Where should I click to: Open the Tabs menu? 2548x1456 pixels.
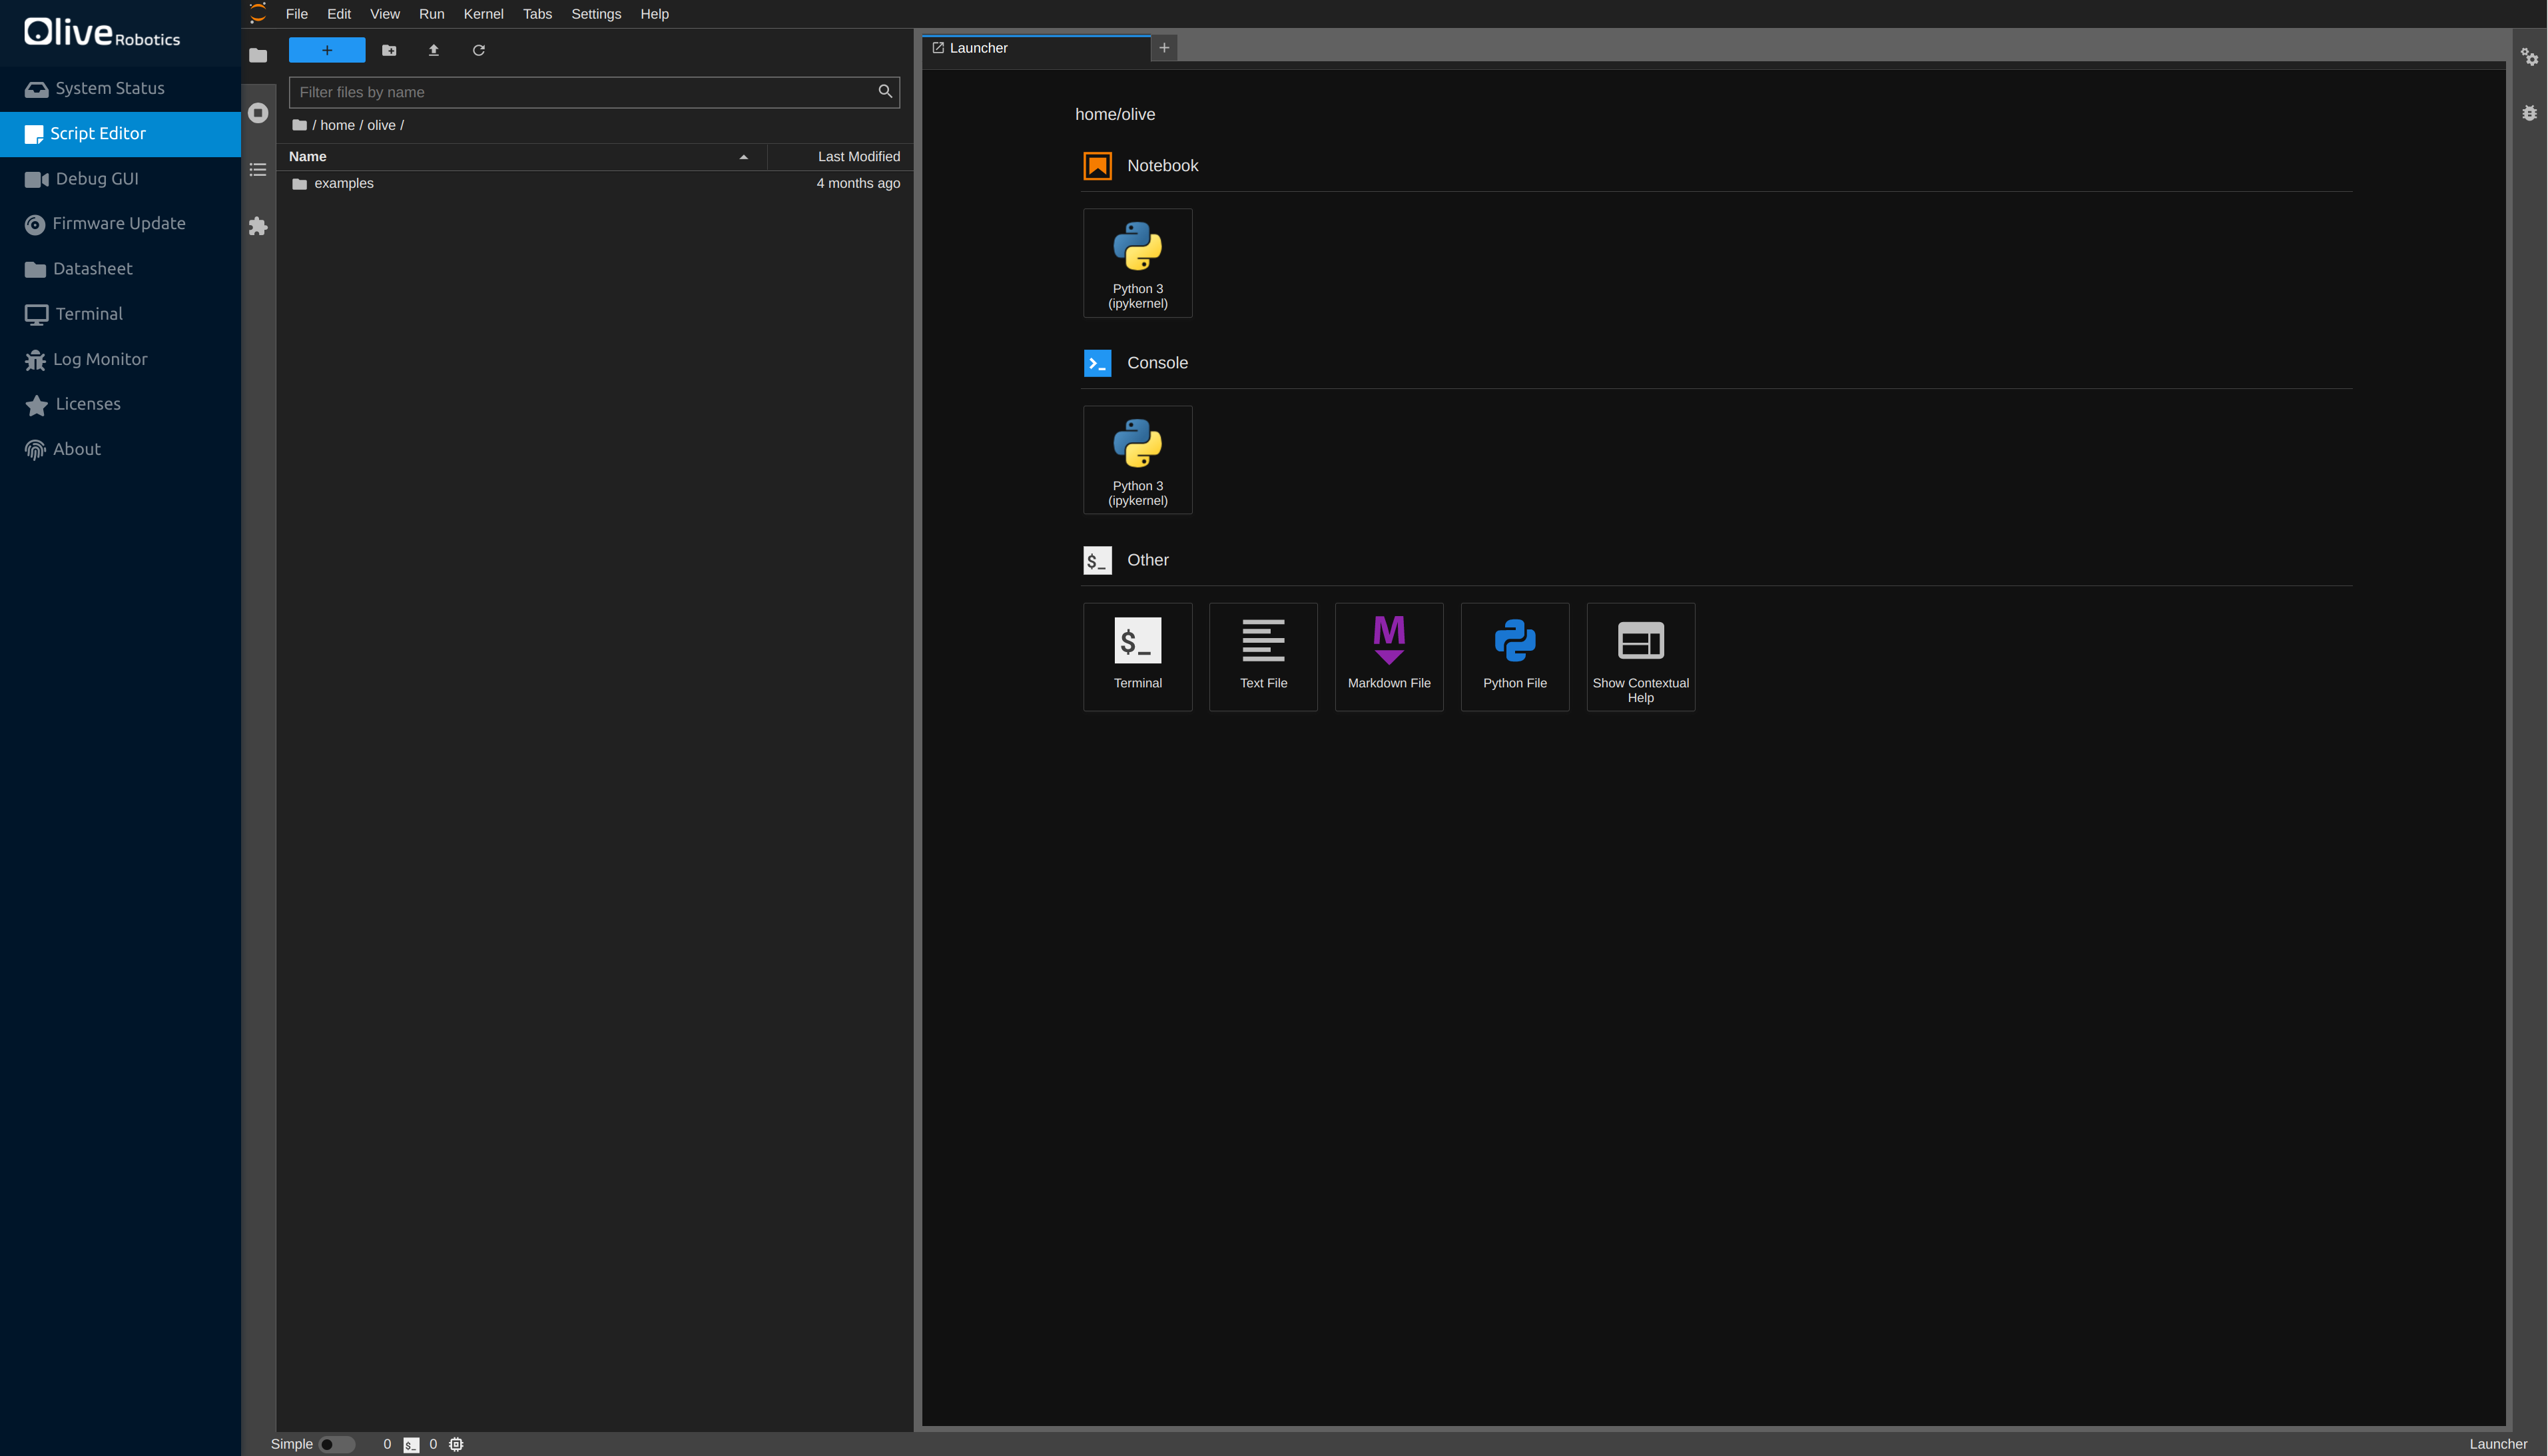click(538, 14)
